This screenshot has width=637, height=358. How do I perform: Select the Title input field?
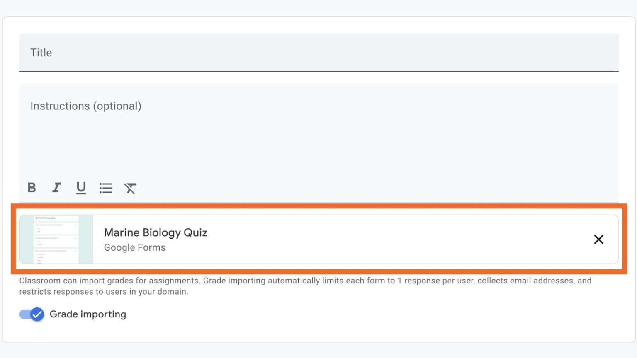pyautogui.click(x=166, y=53)
